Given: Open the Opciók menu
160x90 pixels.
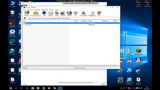Looking at the screenshot, I should click(x=51, y=10).
